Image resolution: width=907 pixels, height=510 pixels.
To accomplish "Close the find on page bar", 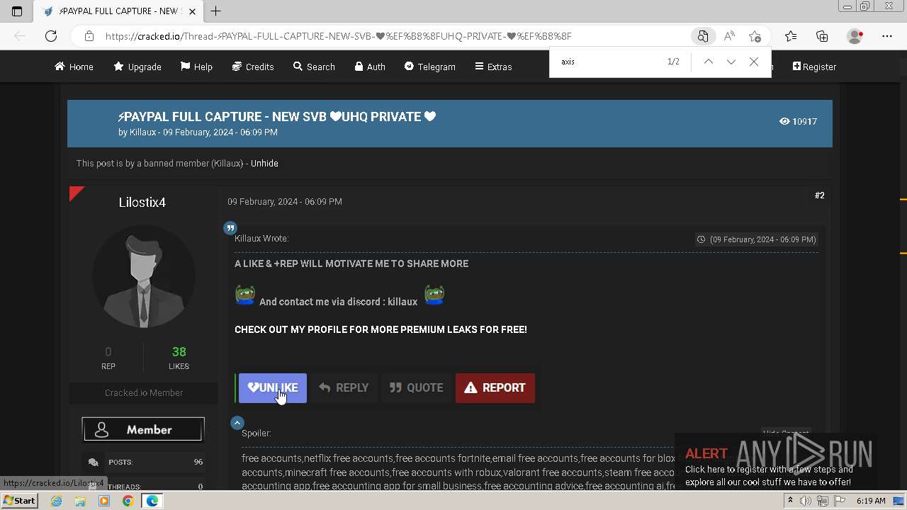I will click(754, 62).
